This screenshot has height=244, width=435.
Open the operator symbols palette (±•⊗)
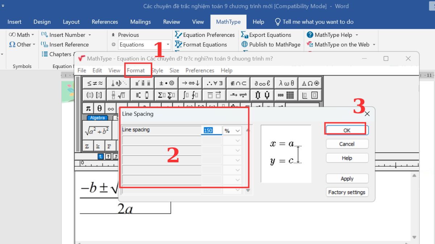(166, 83)
